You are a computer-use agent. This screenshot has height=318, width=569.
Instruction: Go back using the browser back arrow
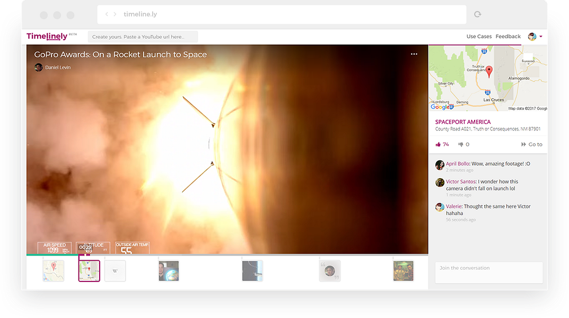click(107, 14)
